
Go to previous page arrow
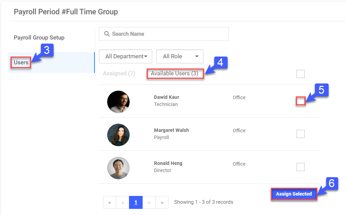(122, 202)
